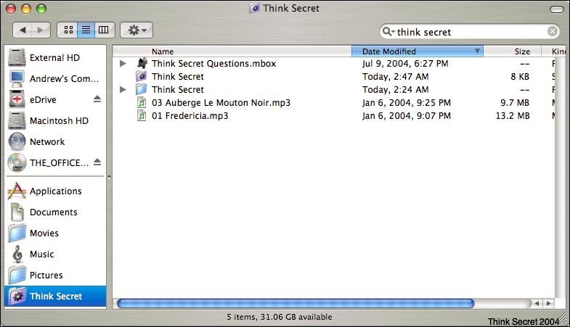The height and width of the screenshot is (327, 570).
Task: Click the 'Today, 2:24 AM' date cell
Action: (395, 90)
